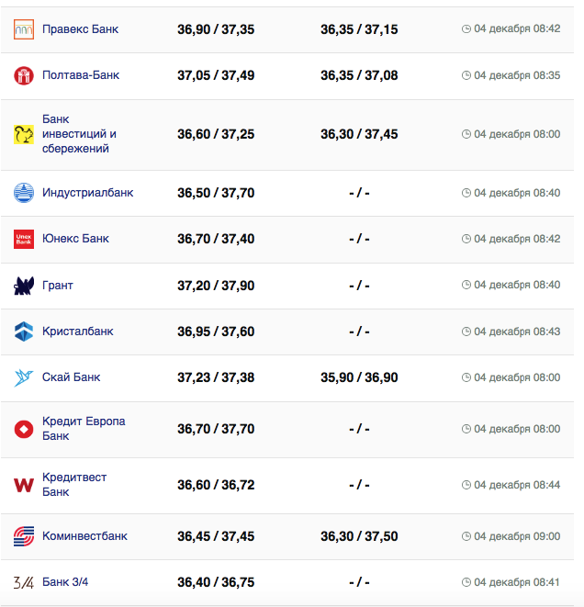Click the red Unex Bank logo
Screen dimensions: 584x607
point(24,239)
